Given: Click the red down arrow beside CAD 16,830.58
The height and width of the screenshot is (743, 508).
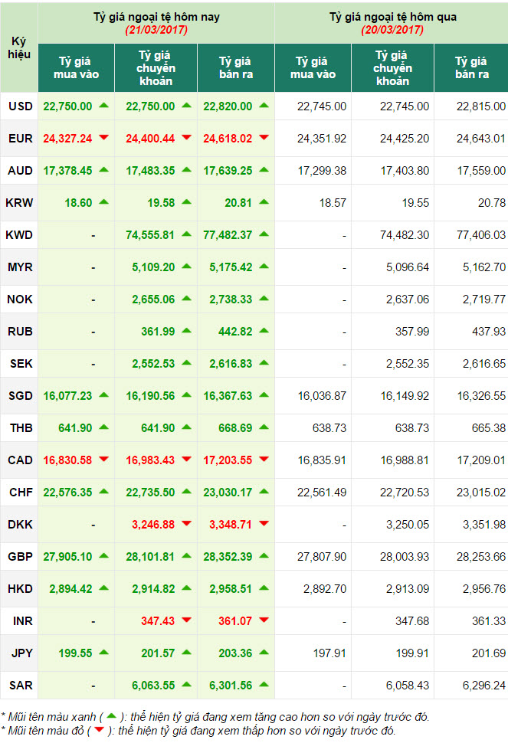Looking at the screenshot, I should click(x=103, y=460).
